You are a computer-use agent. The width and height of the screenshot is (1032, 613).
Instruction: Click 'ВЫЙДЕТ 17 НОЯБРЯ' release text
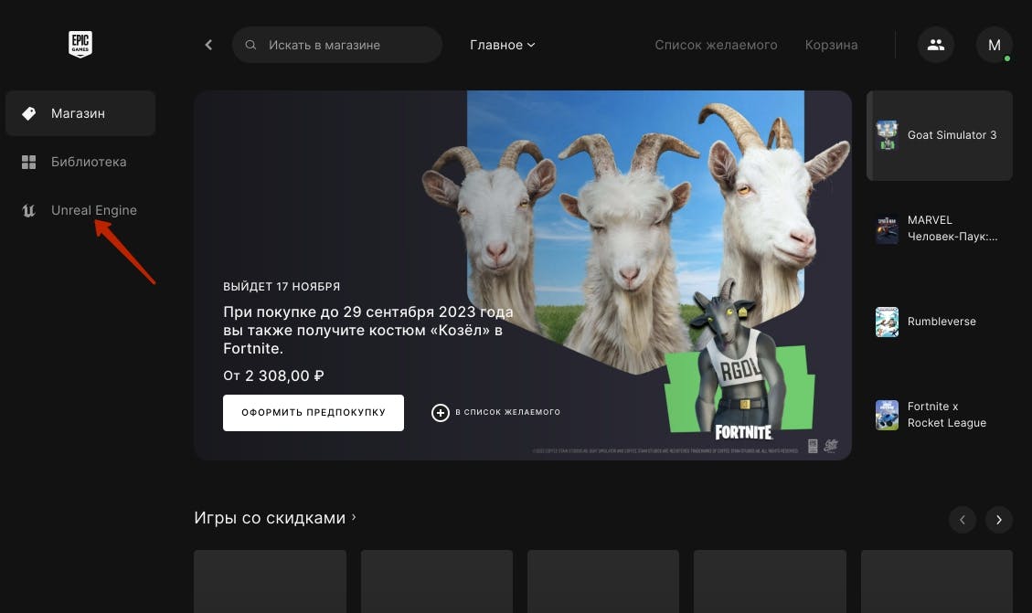[282, 287]
